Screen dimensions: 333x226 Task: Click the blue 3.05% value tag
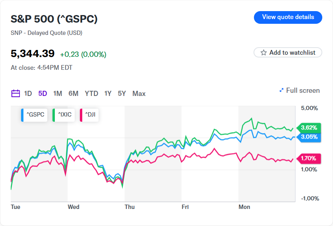coord(309,137)
